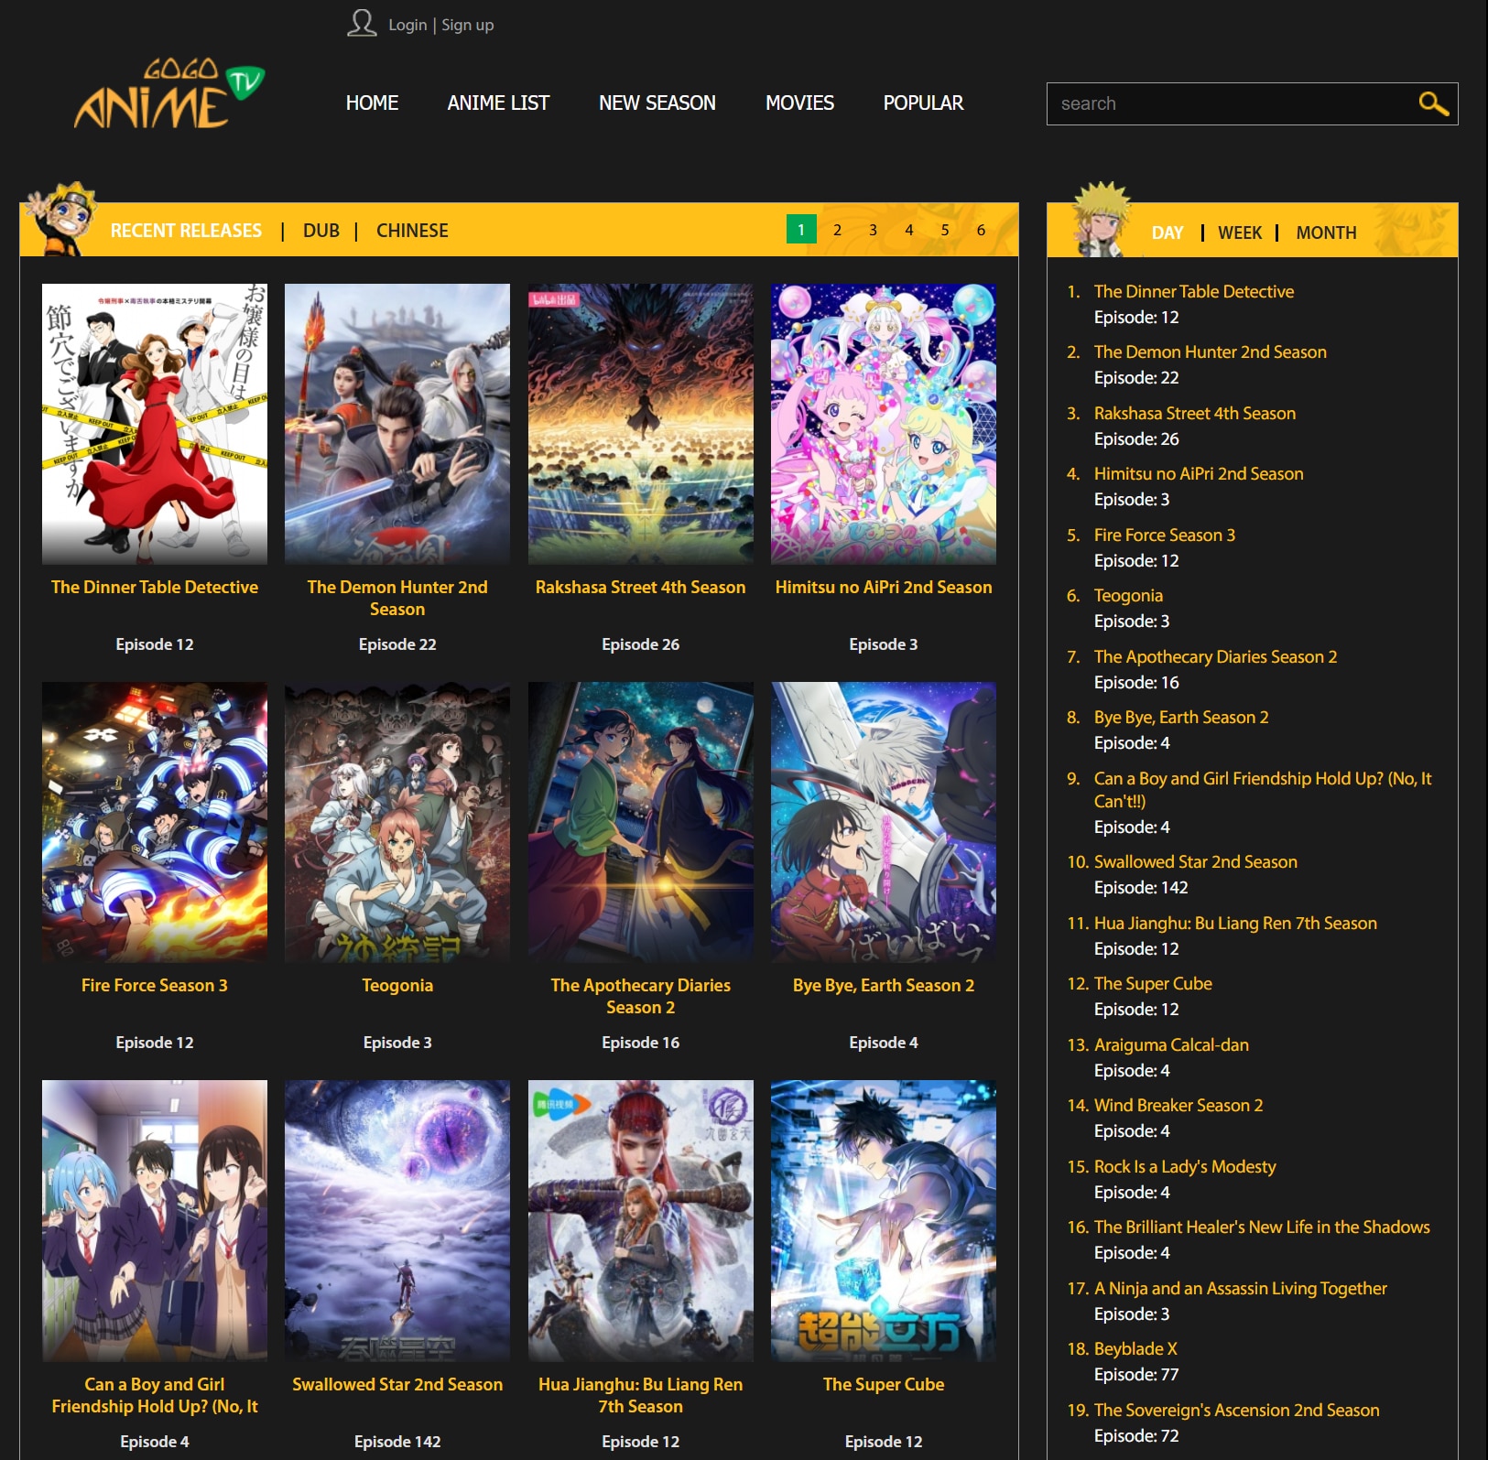Open Bye Bye, Earth Season 2 poster

[x=884, y=822]
